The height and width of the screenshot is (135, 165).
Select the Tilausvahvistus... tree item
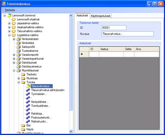coord(41,86)
